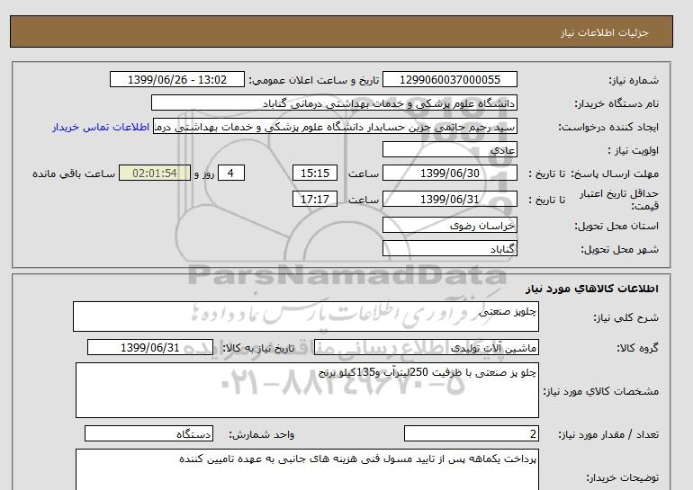Select the remaining days field showing 4
This screenshot has width=693, height=490.
231,173
